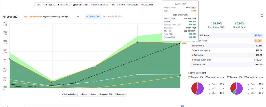Open forecasting panel in external view icon

pos(262,16)
